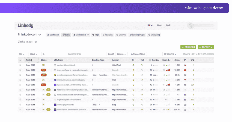Focus the Search for links field
The image size is (232, 122).
point(74,54)
